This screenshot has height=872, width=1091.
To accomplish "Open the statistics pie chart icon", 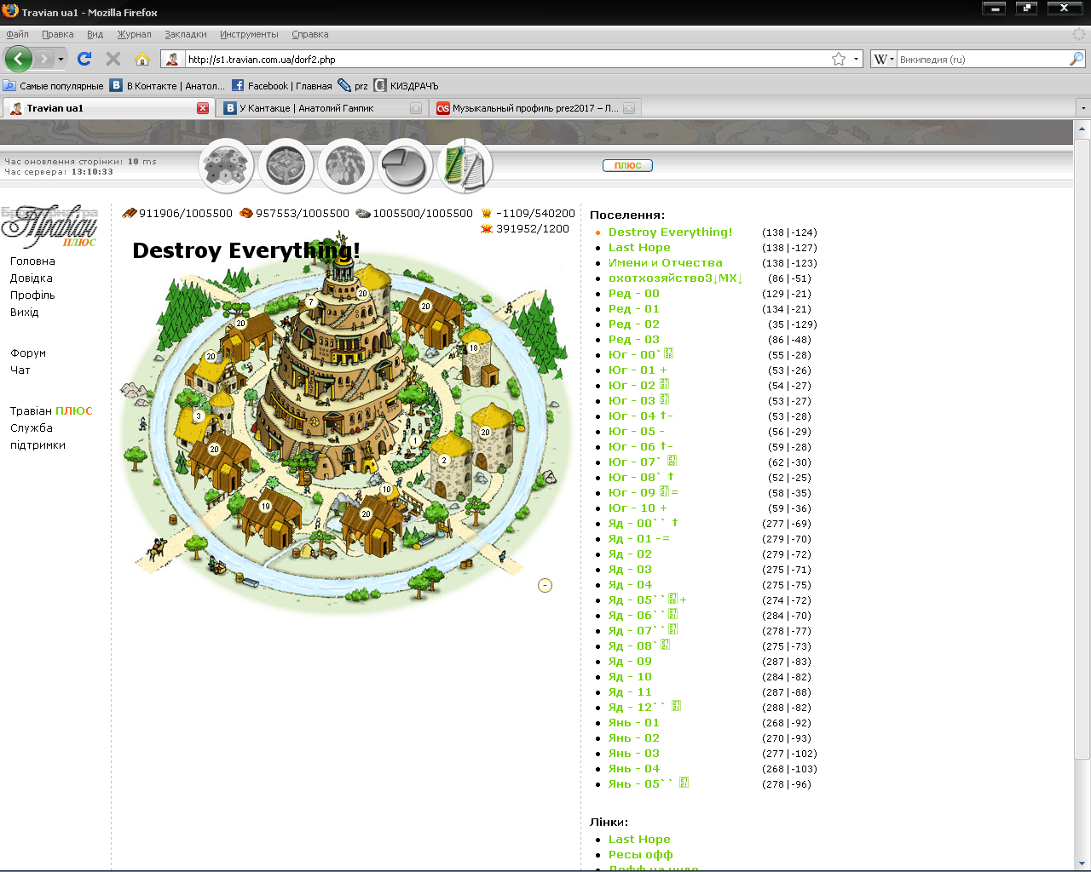I will coord(405,166).
